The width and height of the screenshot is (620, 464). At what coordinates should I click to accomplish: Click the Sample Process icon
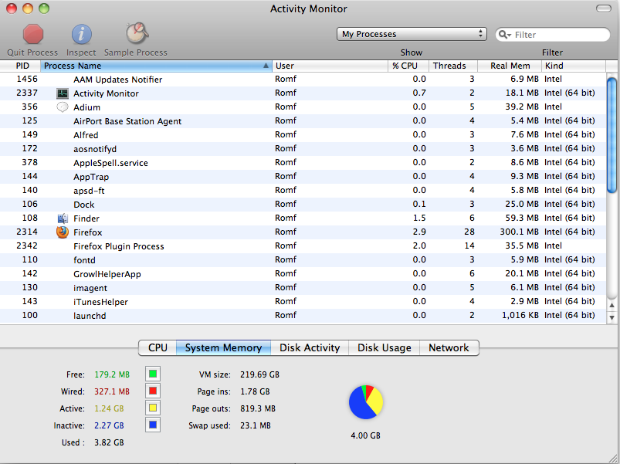(137, 33)
